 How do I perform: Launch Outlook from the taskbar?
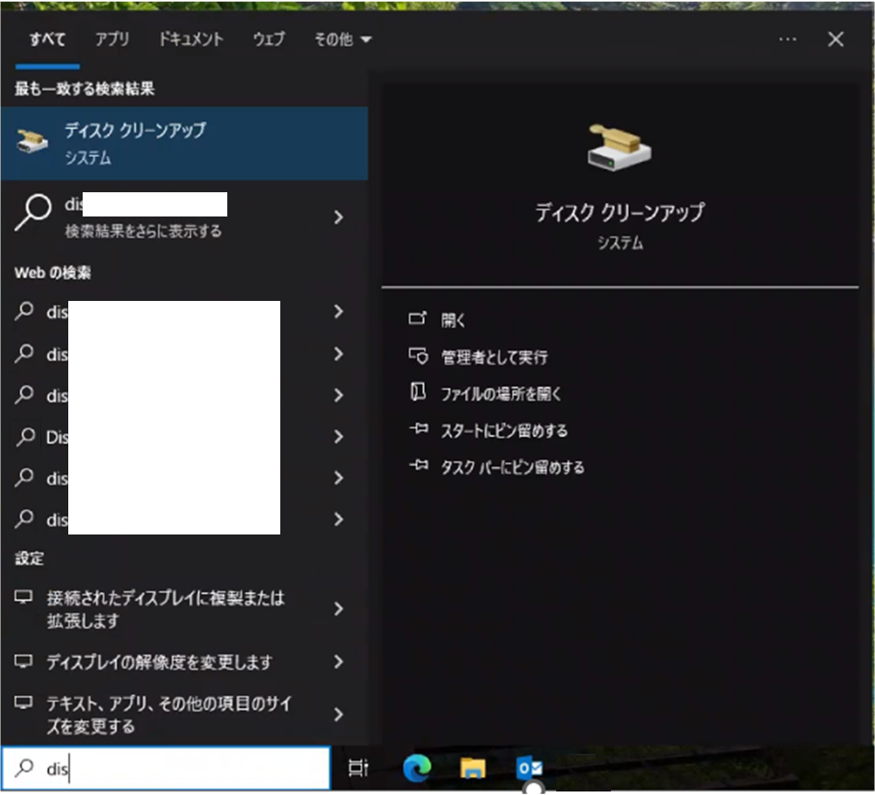529,768
